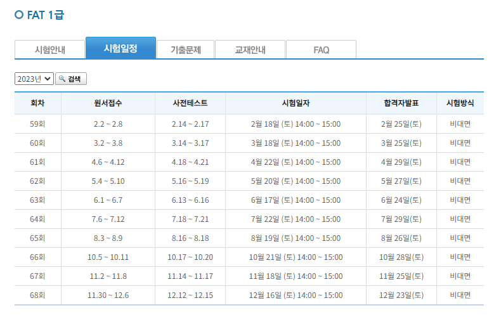Click application period 5.4 ~ 5.10
This screenshot has width=501, height=329.
[x=108, y=181]
